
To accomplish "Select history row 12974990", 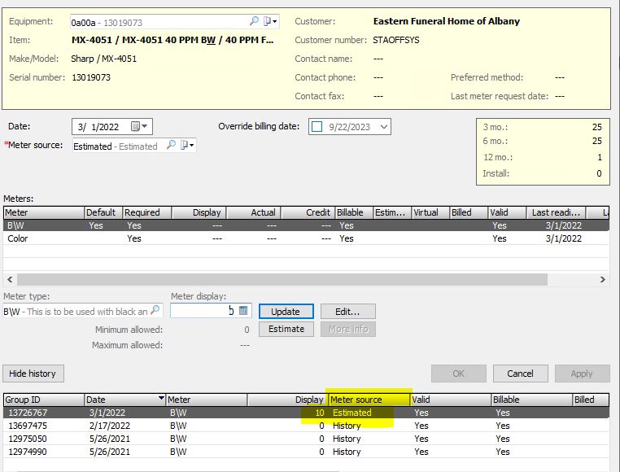I will (306, 452).
